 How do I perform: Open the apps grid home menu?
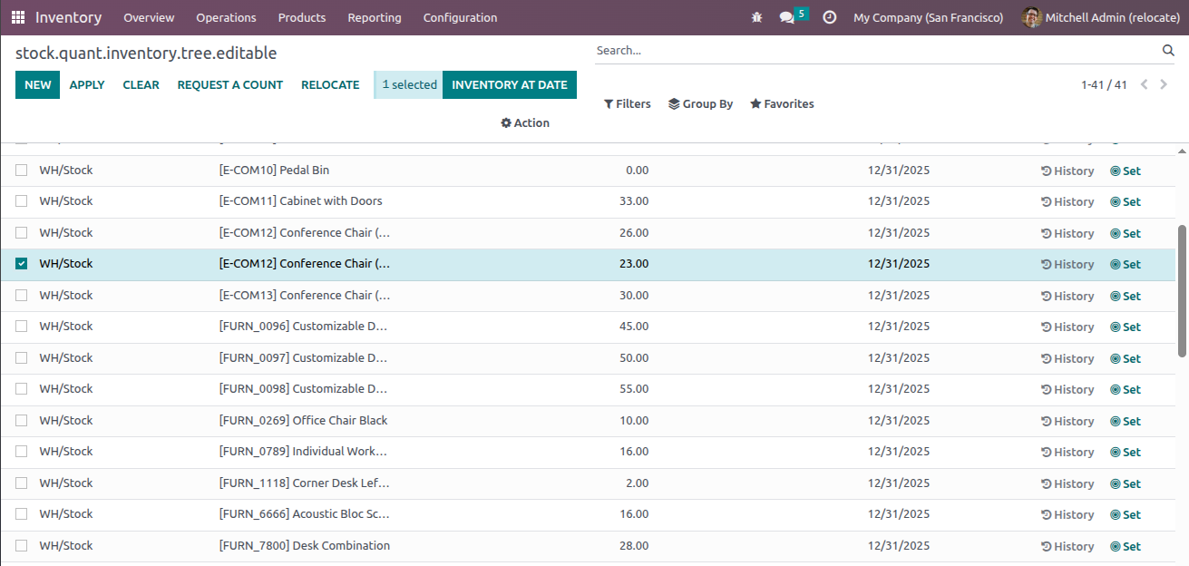click(18, 17)
